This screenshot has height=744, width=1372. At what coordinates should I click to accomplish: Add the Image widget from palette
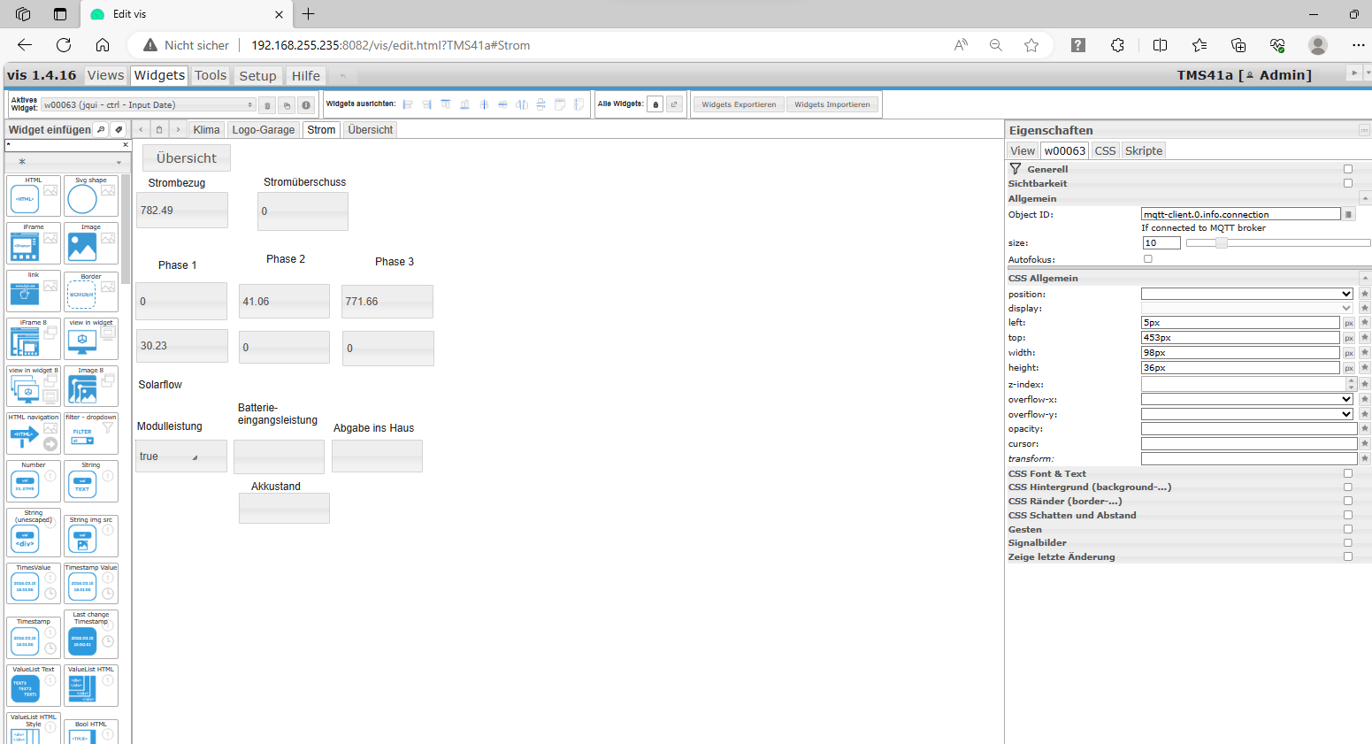tap(91, 243)
